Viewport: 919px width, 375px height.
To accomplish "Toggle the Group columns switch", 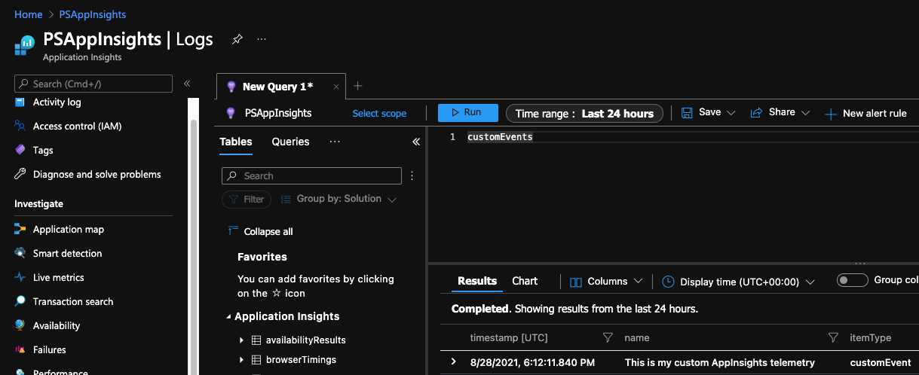I will 853,280.
